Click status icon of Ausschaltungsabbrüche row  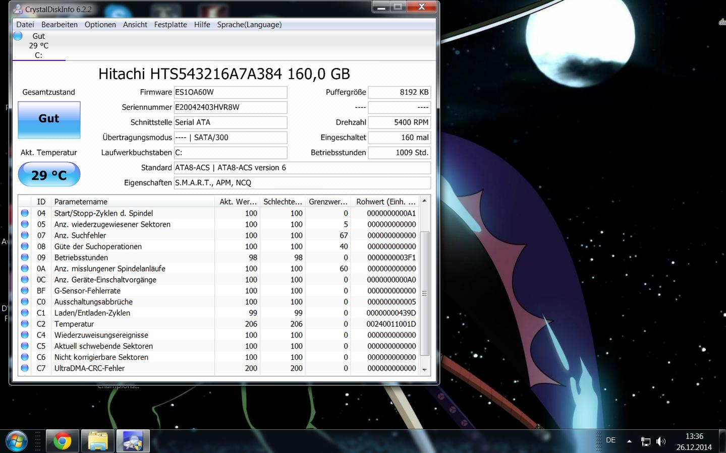25,302
